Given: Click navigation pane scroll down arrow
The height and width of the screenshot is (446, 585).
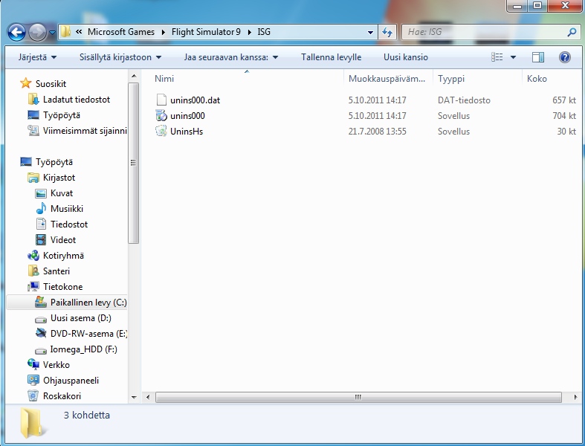Looking at the screenshot, I should pos(134,398).
